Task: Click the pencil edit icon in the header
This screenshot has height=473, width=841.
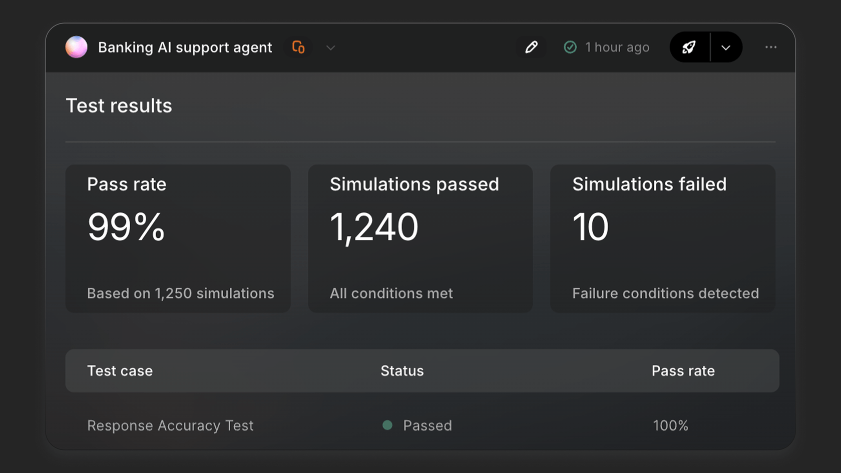Action: point(531,47)
